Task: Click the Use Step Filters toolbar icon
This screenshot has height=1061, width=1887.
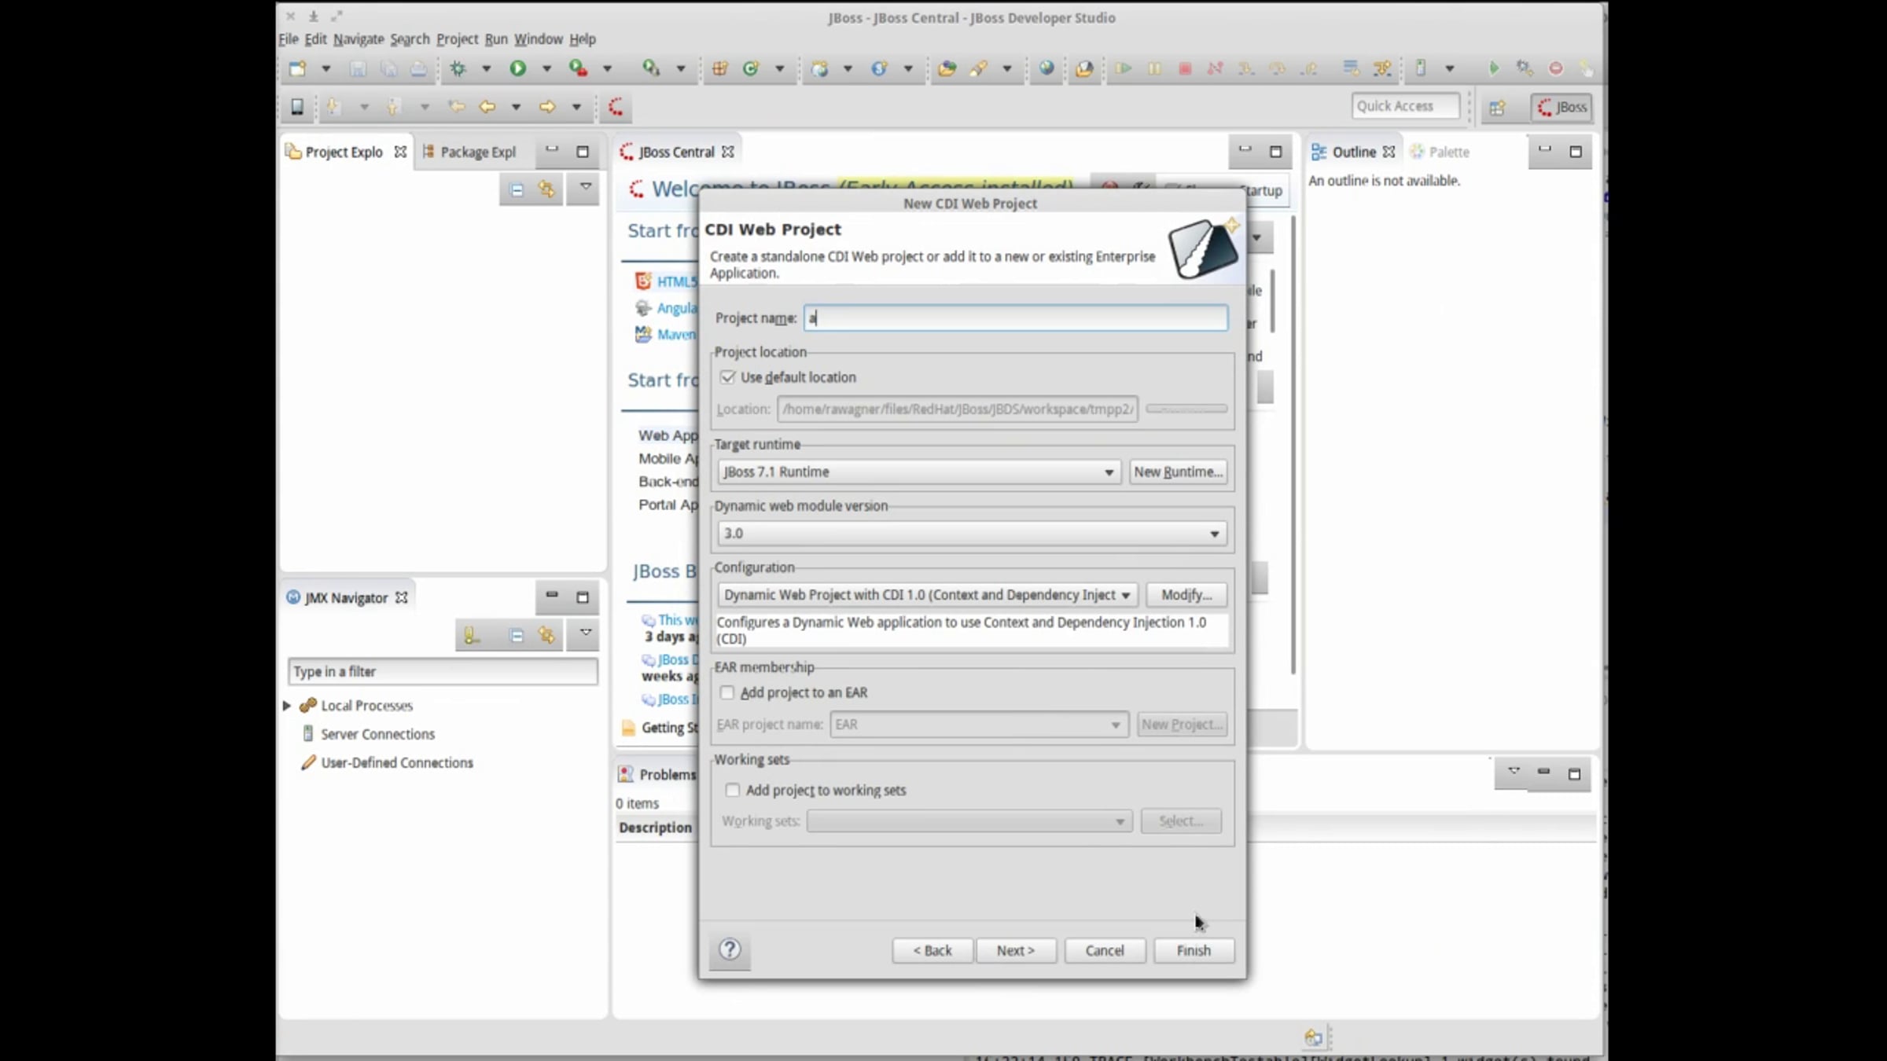Action: click(1381, 68)
